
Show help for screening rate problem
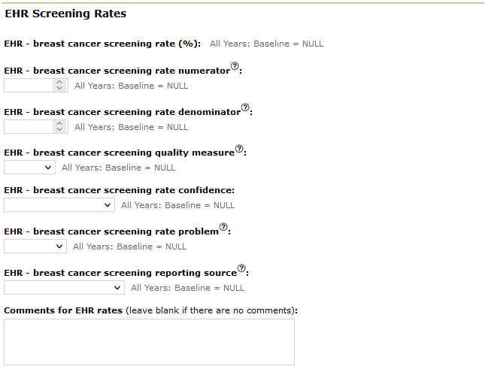pos(223,227)
